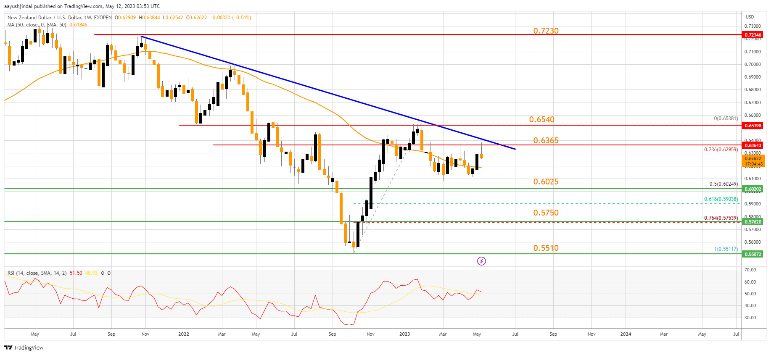Click the 0.55072 green price tag
This screenshot has width=771, height=355.
coord(753,254)
